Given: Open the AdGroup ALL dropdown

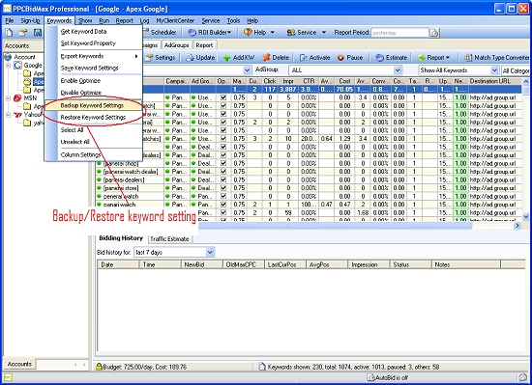Looking at the screenshot, I should [398, 70].
